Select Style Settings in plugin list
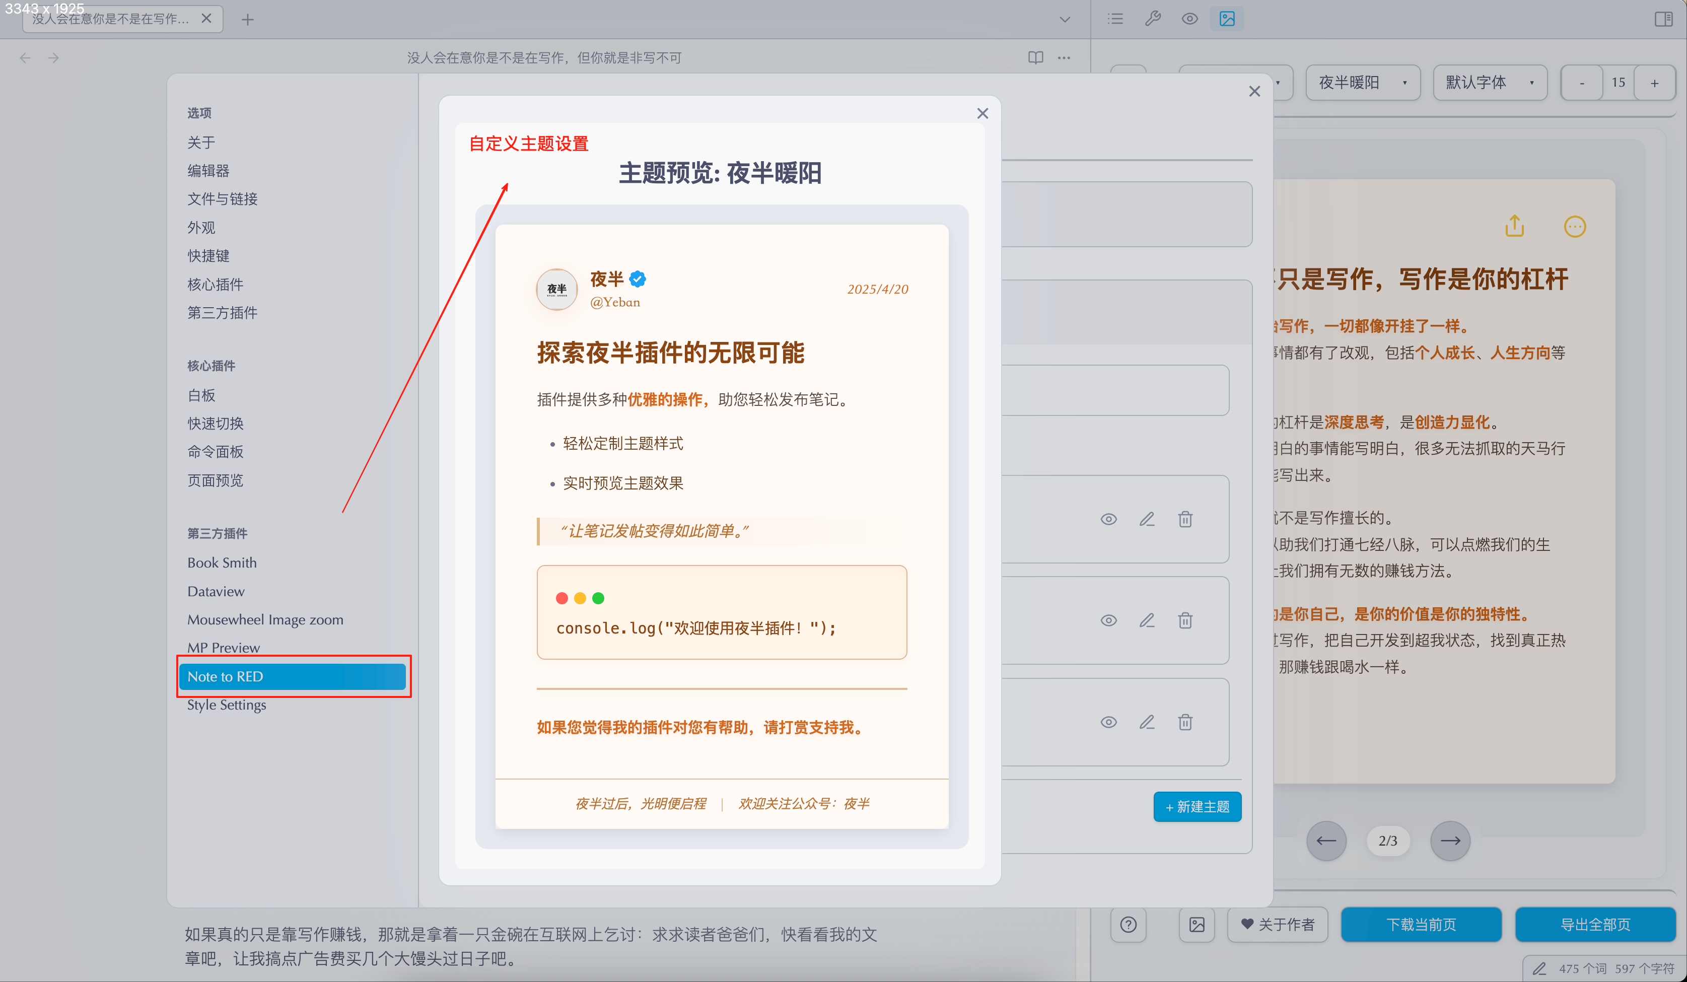The image size is (1687, 982). click(x=226, y=705)
